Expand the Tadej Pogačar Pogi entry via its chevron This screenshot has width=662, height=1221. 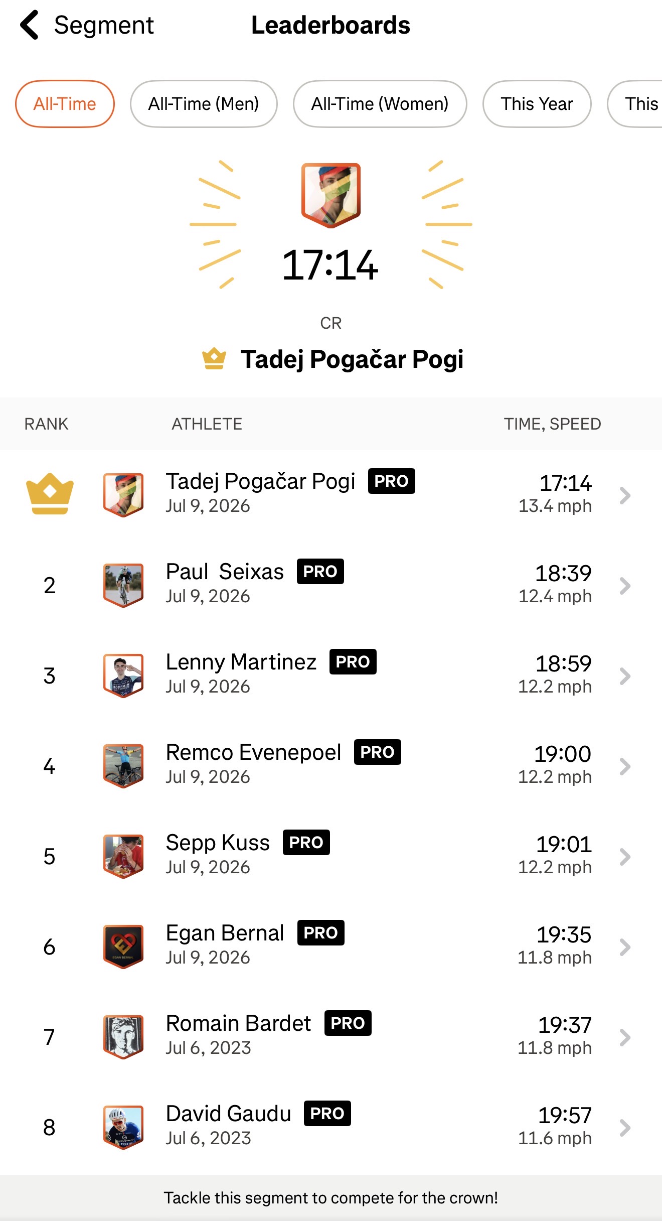click(x=625, y=495)
